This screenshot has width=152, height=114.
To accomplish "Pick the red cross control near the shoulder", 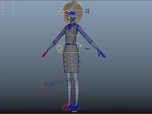I will pos(60,29).
